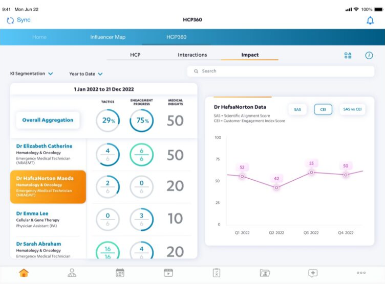Open notifications via the bell icon
Viewport: 385px width, 288px height.
pos(370,20)
